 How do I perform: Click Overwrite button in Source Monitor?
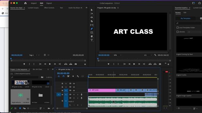71,64
